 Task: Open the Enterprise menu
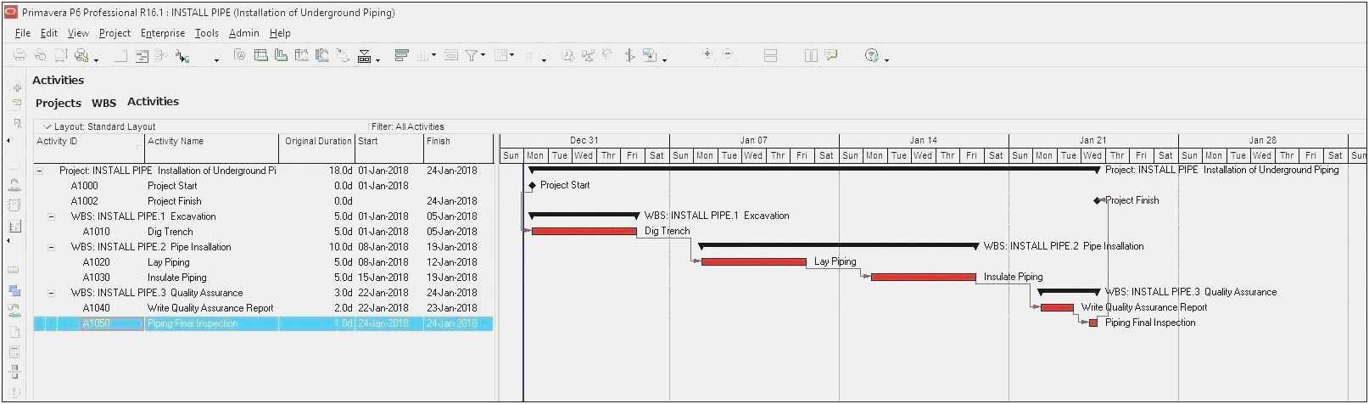pos(163,33)
